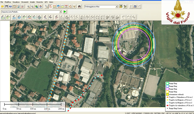Viewport: 194px width, 114px height.
Task: Click the Open Data File folder icon
Action: point(2,6)
